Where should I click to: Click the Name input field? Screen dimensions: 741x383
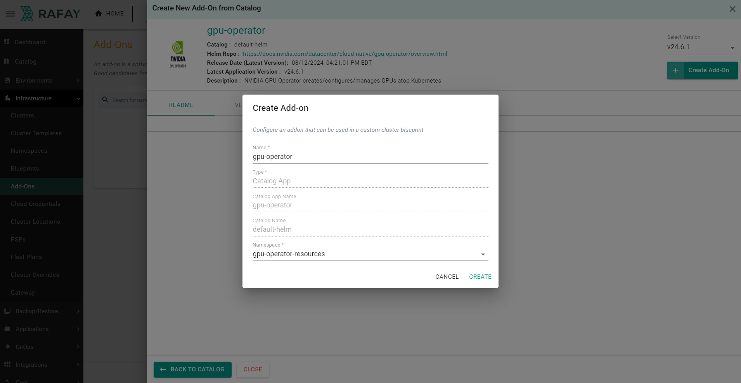[x=370, y=157]
